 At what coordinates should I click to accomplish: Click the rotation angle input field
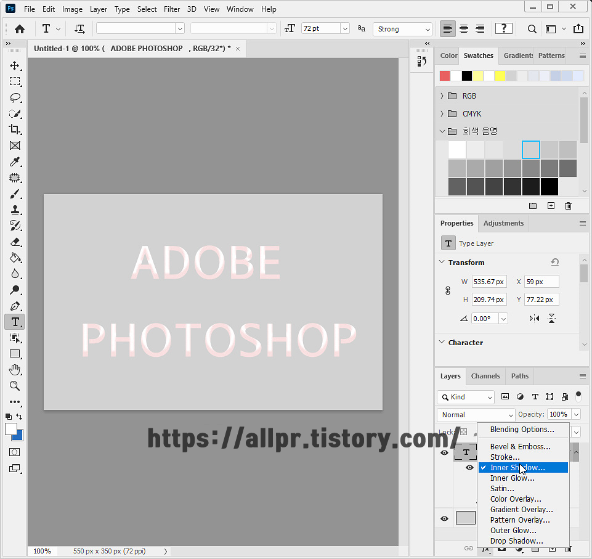coord(484,319)
